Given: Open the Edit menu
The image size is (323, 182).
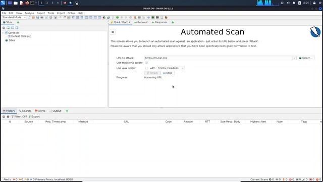Looking at the screenshot, I should coord(11,13).
